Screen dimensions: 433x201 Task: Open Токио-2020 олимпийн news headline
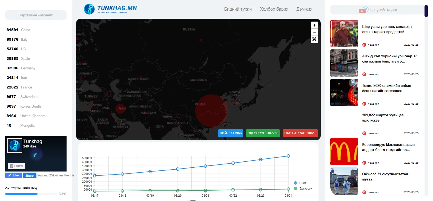pyautogui.click(x=386, y=88)
